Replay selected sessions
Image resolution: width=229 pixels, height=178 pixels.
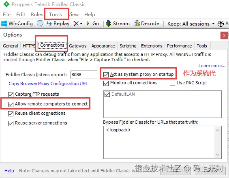(x=58, y=24)
